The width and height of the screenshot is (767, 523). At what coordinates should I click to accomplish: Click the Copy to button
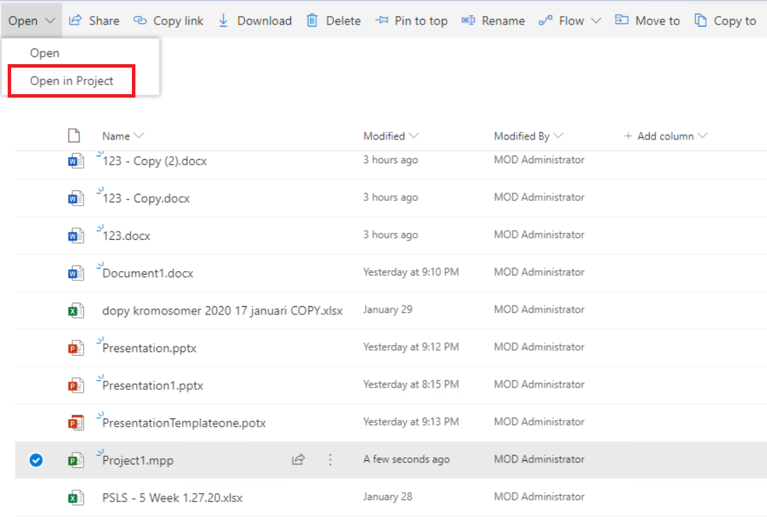coord(725,20)
